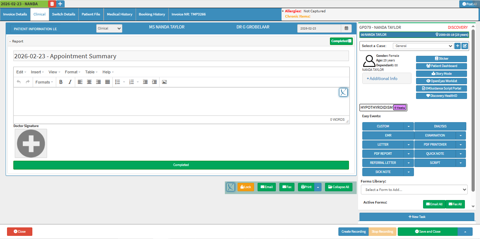Open OpenEyes Worklist
The width and height of the screenshot is (480, 239).
pyautogui.click(x=441, y=81)
